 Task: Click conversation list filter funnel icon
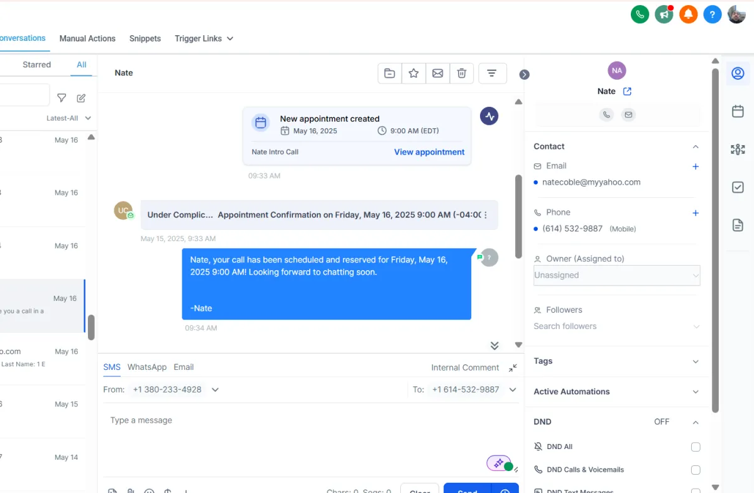[62, 97]
